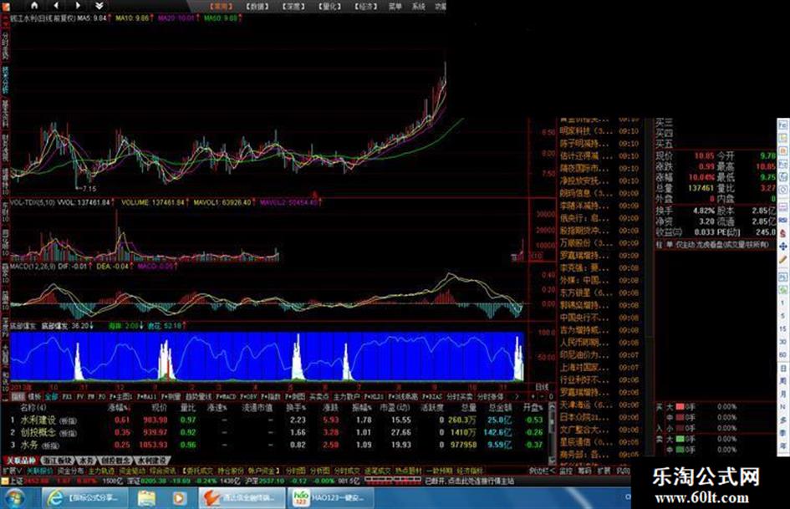Screen dimensions: 790x509
Task: Click the MA5 value label in chart header
Action: (x=92, y=18)
